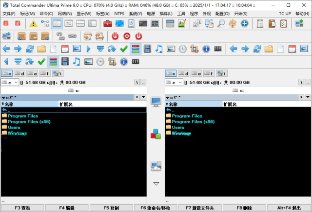Open the computer monitor icon between panels
Screen dimensions: 312x212
[x=156, y=102]
